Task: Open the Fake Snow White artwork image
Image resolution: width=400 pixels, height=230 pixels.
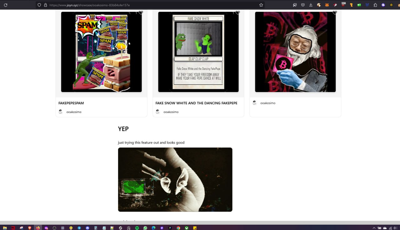Action: [198, 52]
